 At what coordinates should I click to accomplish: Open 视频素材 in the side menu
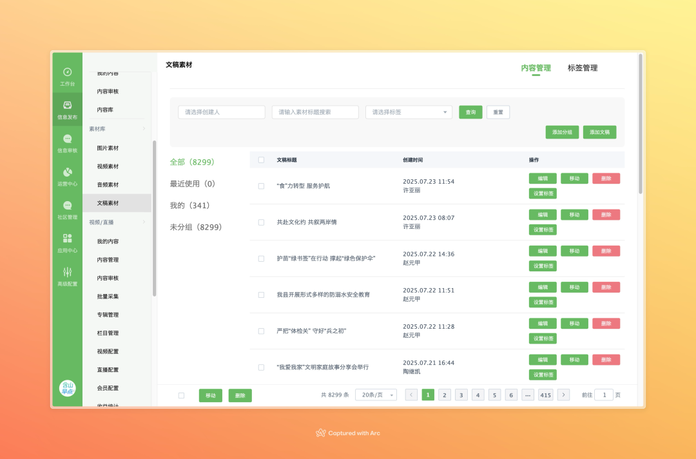point(108,166)
